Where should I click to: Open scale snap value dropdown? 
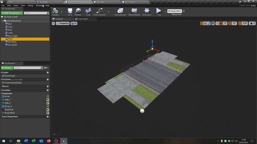click(x=245, y=24)
